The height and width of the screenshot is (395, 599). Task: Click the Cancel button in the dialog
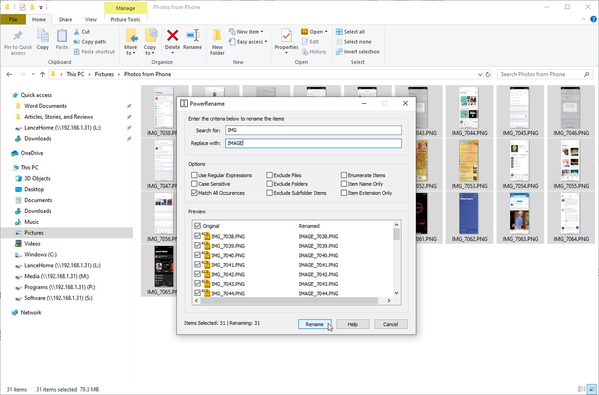click(x=390, y=324)
